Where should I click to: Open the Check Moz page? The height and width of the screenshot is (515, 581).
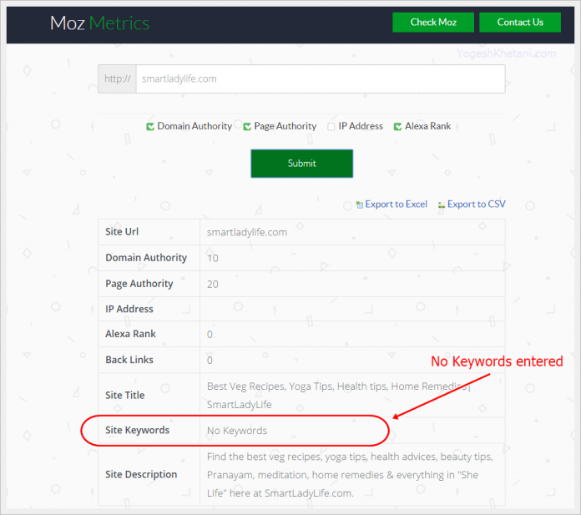point(433,23)
